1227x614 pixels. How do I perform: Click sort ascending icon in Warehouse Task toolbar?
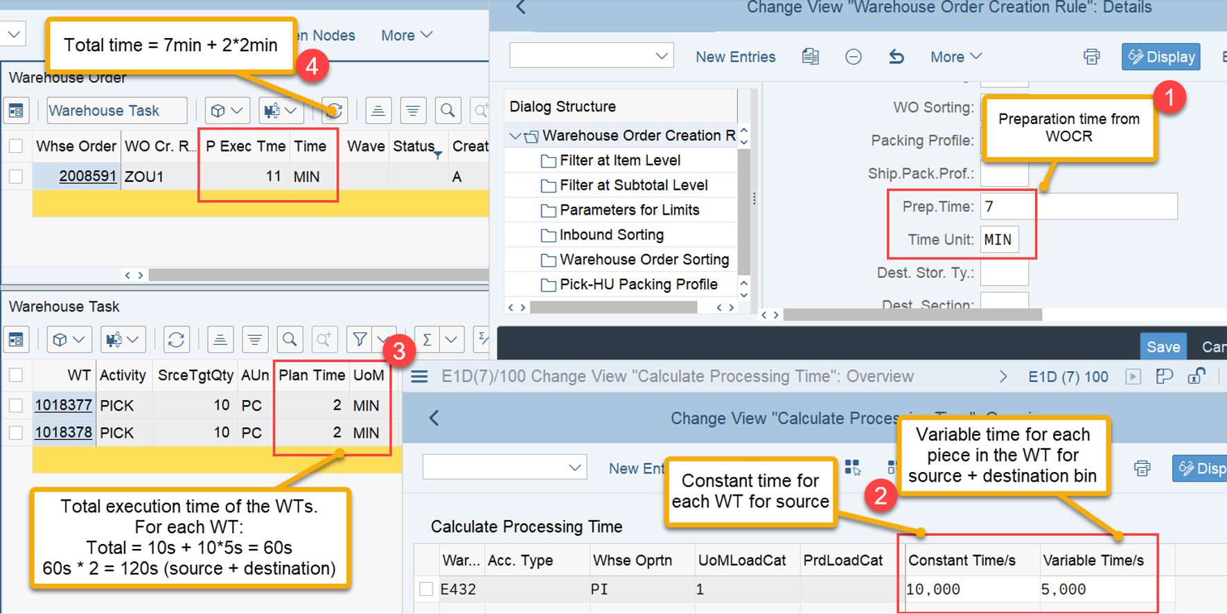220,340
